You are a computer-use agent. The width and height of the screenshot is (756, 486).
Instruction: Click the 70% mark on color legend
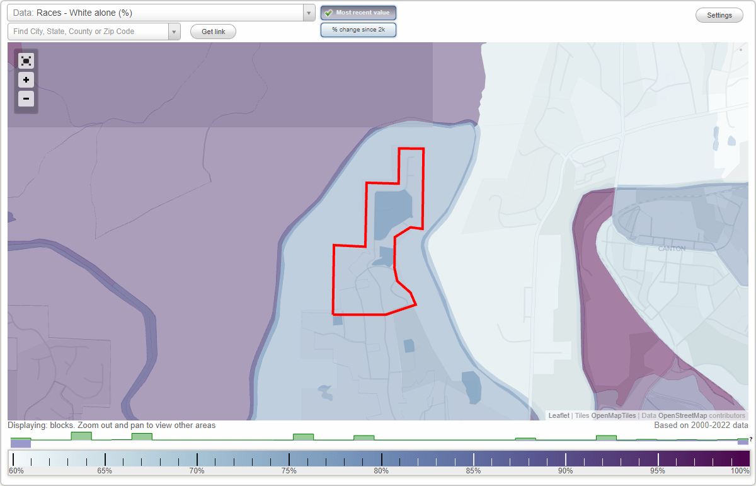pos(197,471)
